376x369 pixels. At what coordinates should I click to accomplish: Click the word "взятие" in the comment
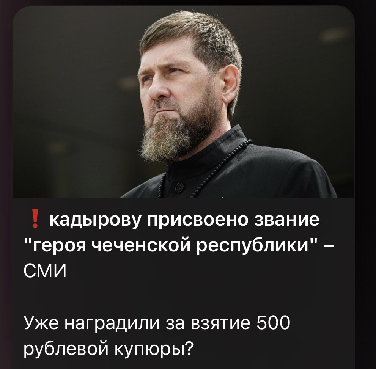[x=220, y=324]
